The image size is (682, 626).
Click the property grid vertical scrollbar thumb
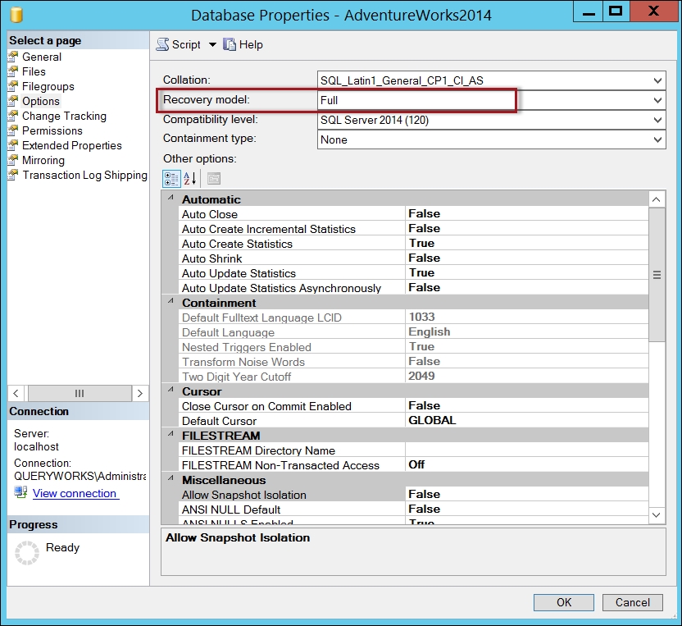(657, 275)
